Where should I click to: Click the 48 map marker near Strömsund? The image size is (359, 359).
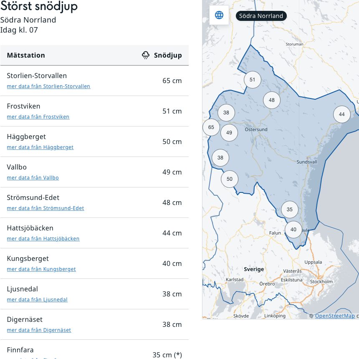272,100
